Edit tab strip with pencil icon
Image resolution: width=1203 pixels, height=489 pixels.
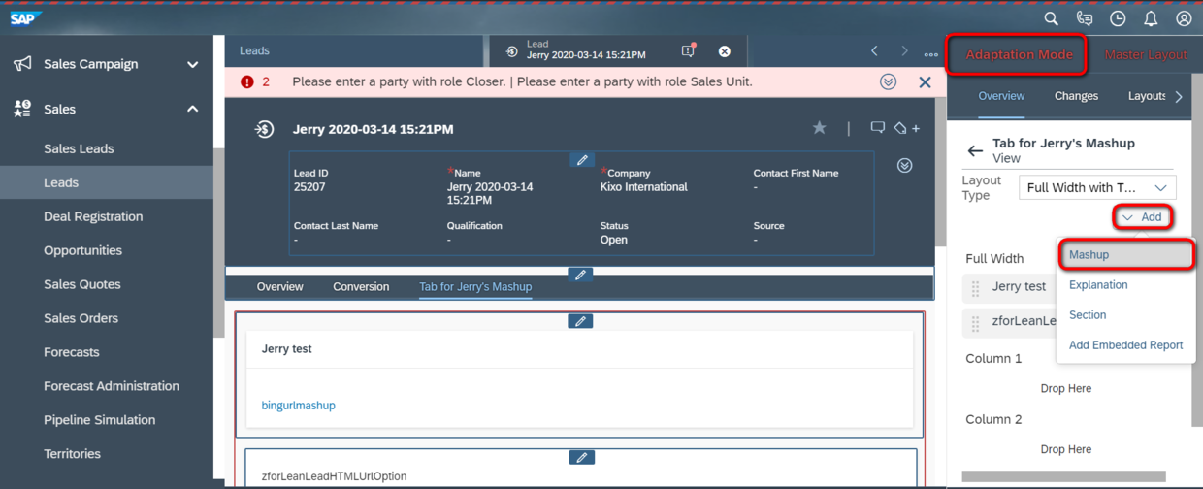tap(580, 275)
